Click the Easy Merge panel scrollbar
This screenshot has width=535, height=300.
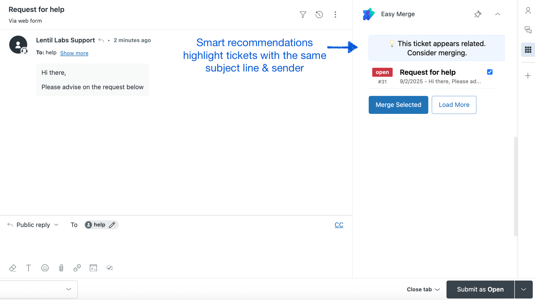(x=515, y=187)
